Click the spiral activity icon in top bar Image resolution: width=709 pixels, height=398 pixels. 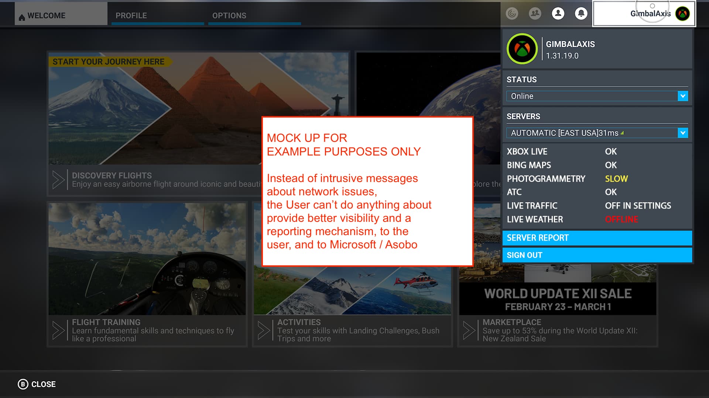[x=512, y=14]
